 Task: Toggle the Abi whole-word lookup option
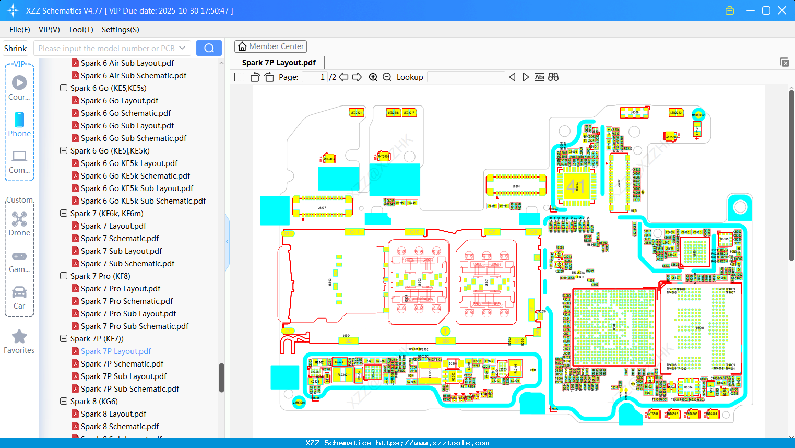(x=539, y=77)
